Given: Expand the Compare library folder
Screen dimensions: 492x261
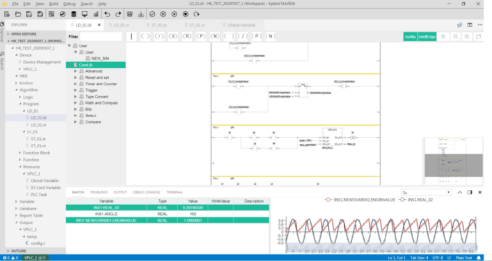Looking at the screenshot, I should point(75,122).
